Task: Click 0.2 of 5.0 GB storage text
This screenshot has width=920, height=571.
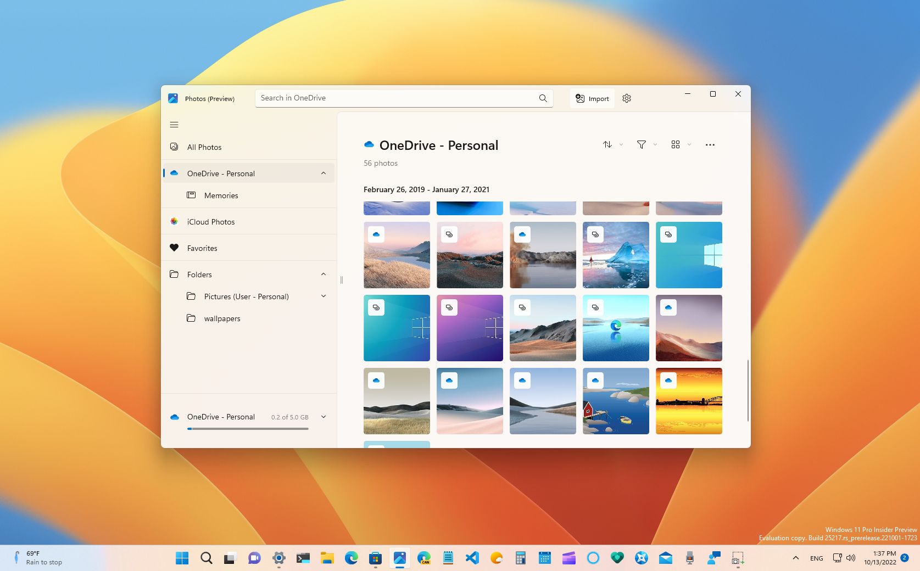Action: (x=289, y=417)
